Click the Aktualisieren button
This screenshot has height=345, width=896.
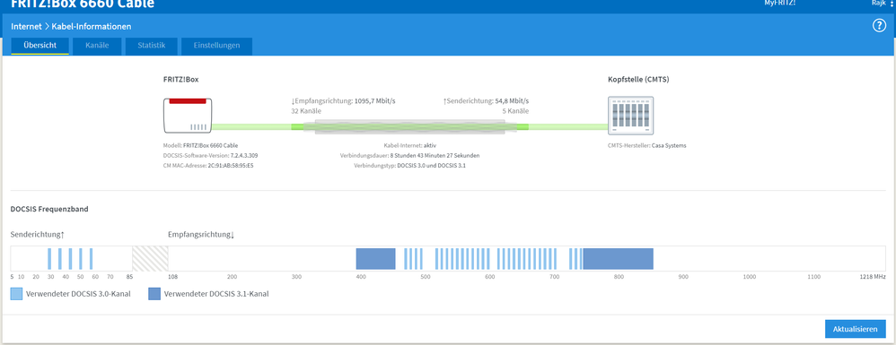[856, 329]
